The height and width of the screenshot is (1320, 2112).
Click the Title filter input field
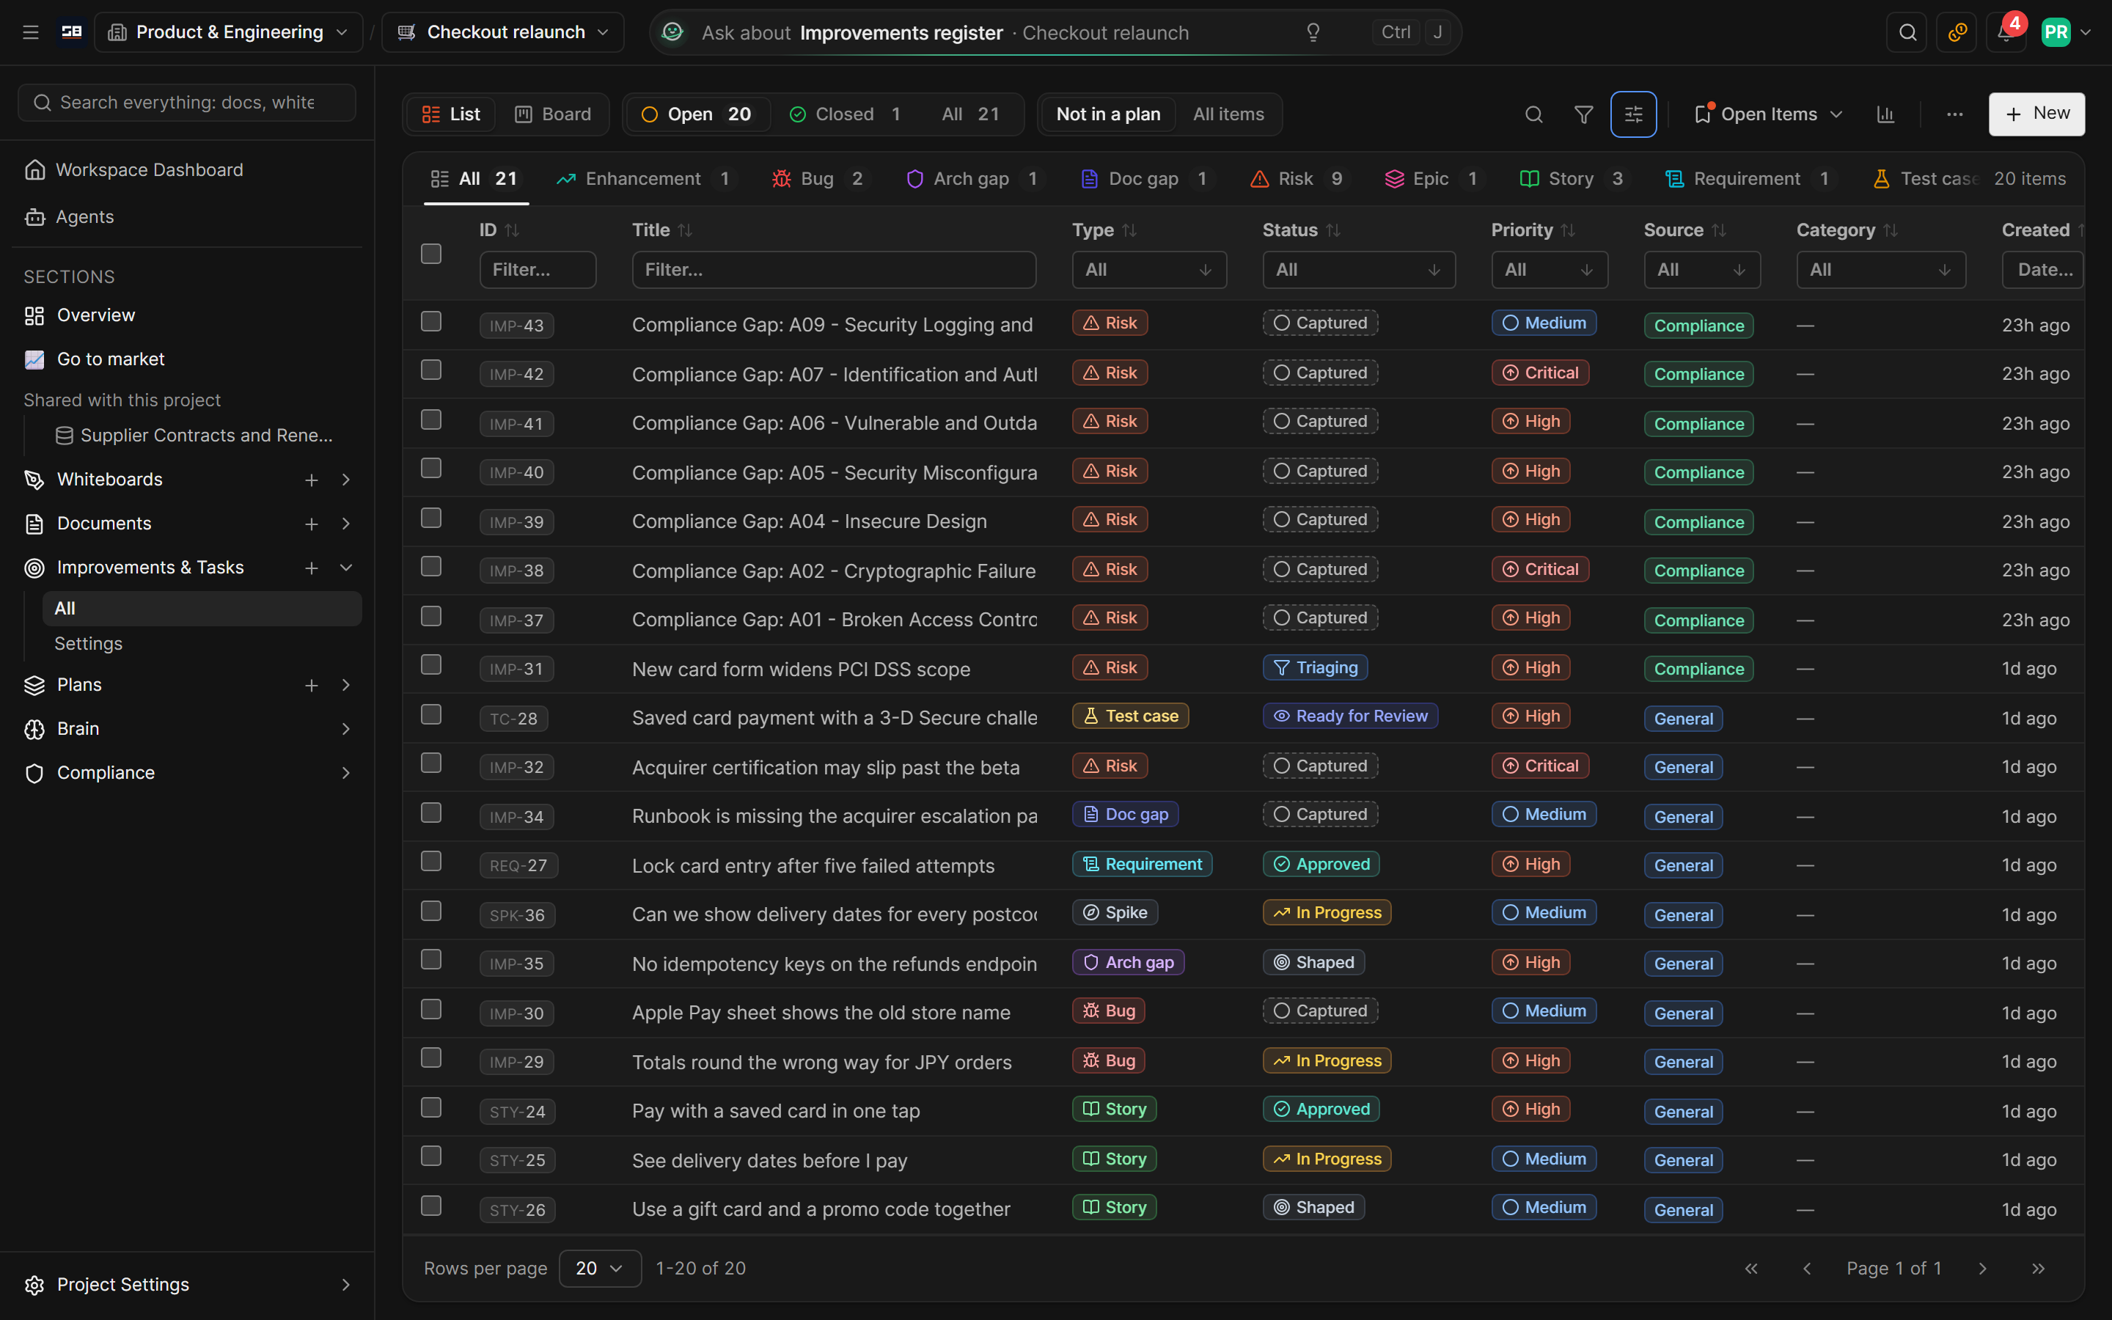[834, 270]
